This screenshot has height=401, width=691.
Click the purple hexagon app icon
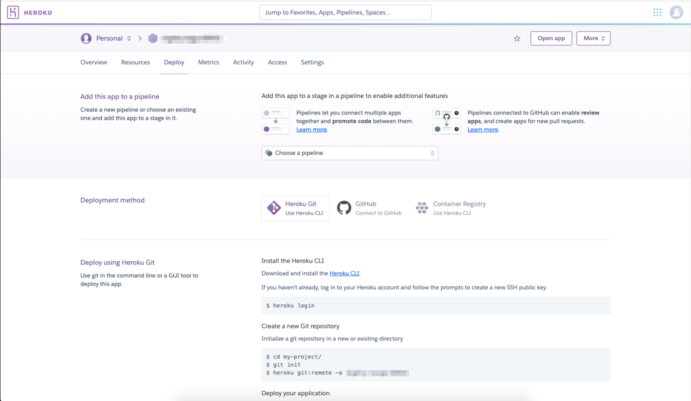153,39
